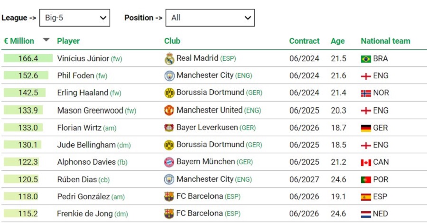Click Manchester City crest beside Phil Foden
Screen dimensions: 427x223
click(169, 76)
